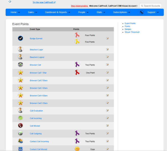The height and width of the screenshot is (151, 167).
Task: Open the Contact Call Missed link
Action: tap(38, 149)
